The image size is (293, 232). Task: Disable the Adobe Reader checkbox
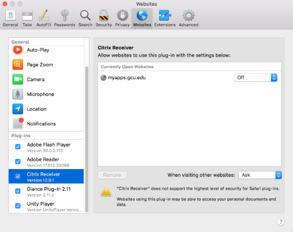(x=18, y=161)
